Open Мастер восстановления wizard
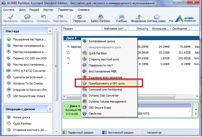 pyautogui.click(x=27, y=65)
